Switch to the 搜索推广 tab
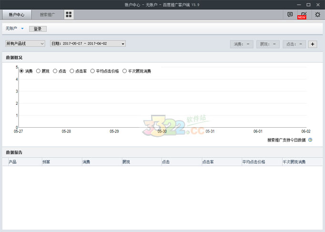325x232 pixels. click(47, 15)
